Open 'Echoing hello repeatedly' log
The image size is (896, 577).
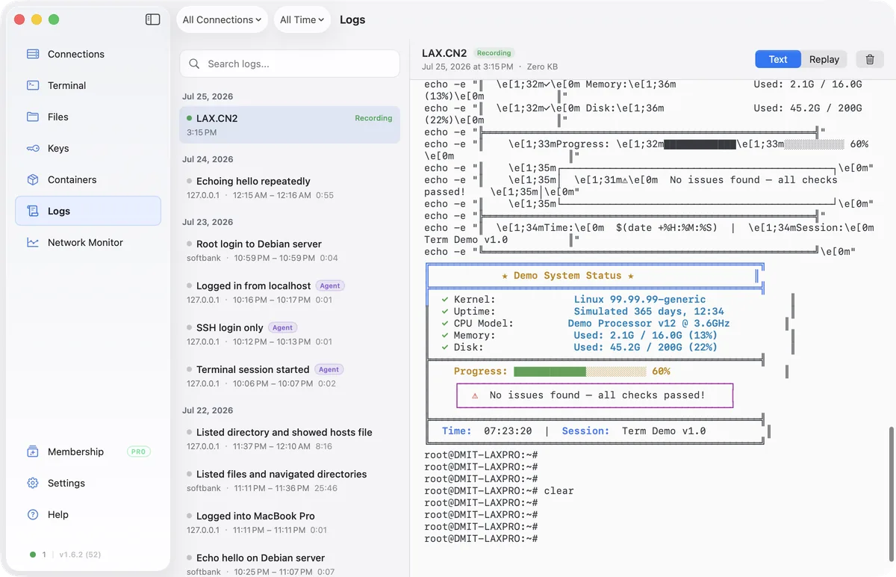coord(290,188)
